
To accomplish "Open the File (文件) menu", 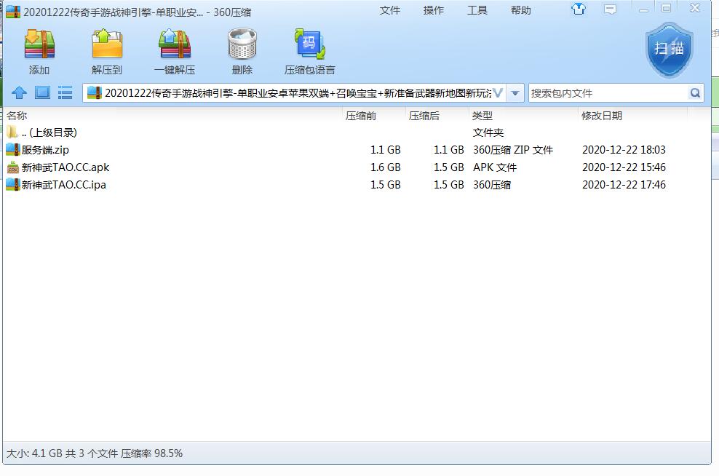I will click(x=390, y=10).
